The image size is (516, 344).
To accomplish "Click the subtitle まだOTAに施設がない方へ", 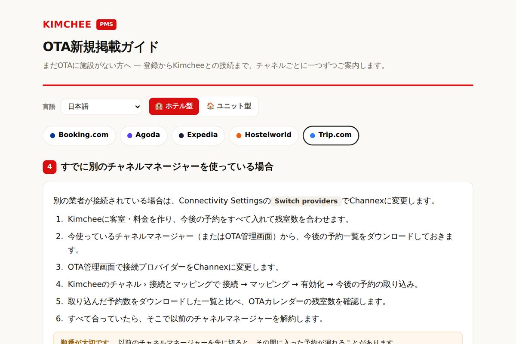I will pyautogui.click(x=214, y=66).
